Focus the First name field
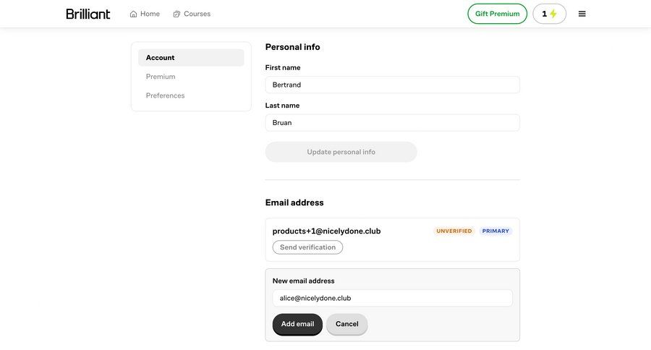The image size is (651, 350). click(392, 85)
